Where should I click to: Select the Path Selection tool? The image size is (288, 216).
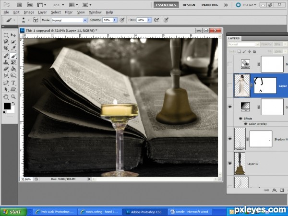click(6, 89)
